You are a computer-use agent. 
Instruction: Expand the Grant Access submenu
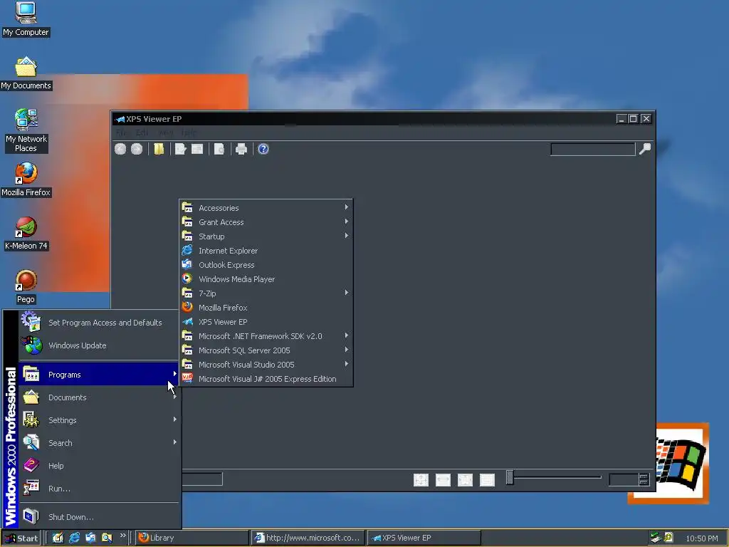coord(266,222)
